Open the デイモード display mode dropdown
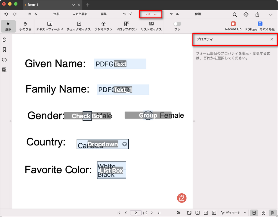Image resolution: width=278 pixels, height=217 pixels. (x=233, y=213)
